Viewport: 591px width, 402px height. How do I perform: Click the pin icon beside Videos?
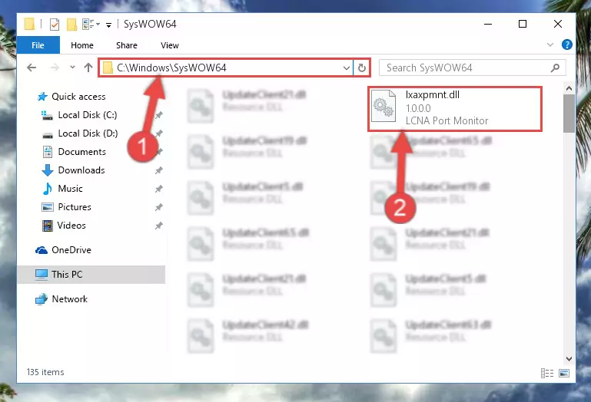[x=158, y=226]
